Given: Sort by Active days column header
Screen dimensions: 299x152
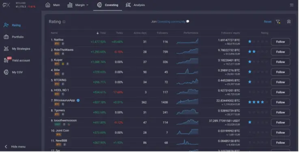Looking at the screenshot, I should coord(140,33).
